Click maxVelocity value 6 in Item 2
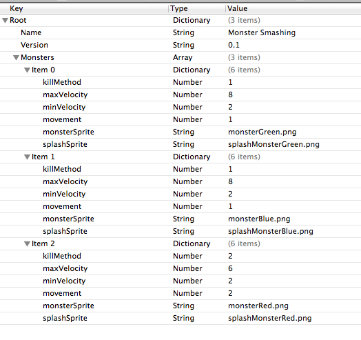361x340 pixels. click(231, 268)
